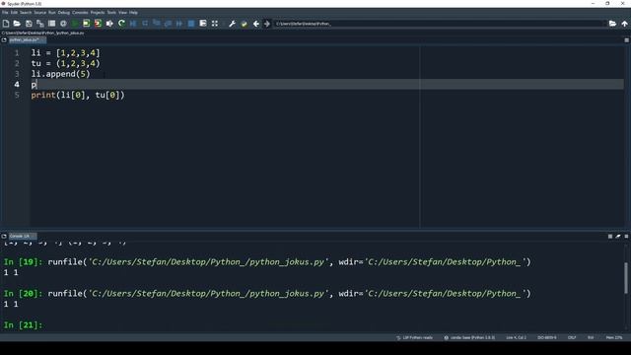Go forward with right arrow
This screenshot has height=355, width=631.
[x=267, y=24]
